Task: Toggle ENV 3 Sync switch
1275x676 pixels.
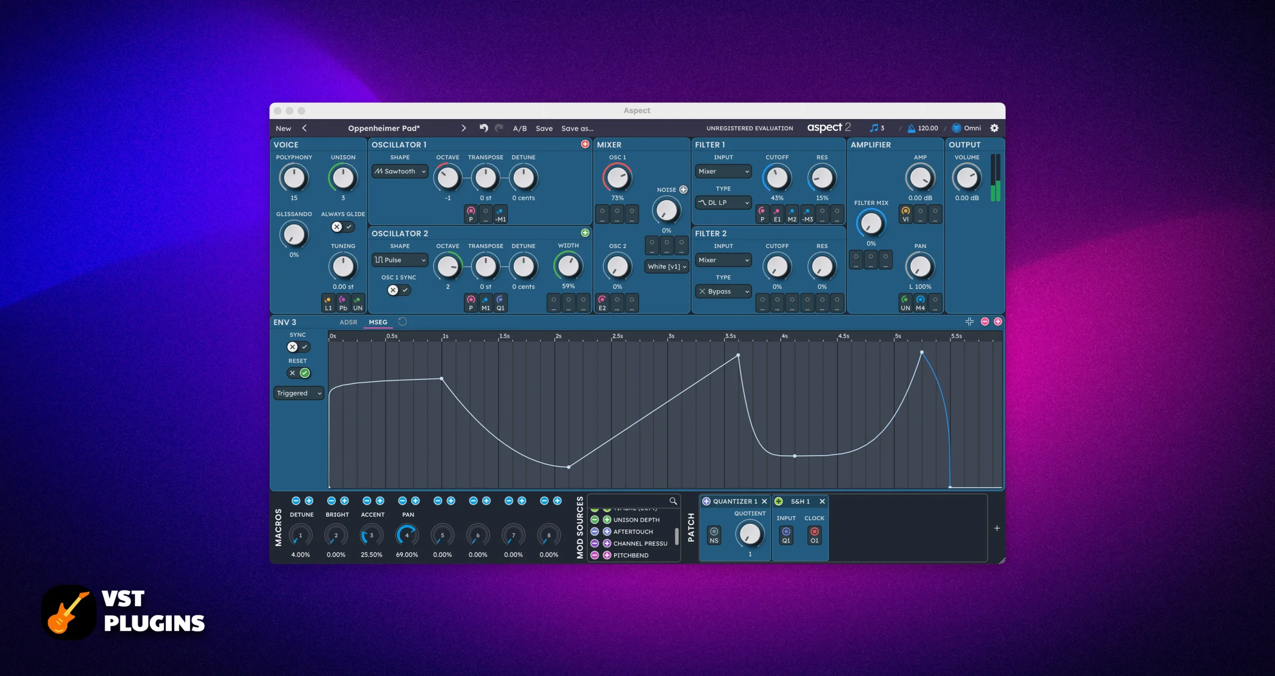Action: (x=298, y=347)
